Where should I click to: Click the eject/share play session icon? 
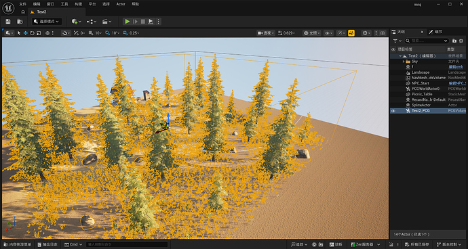pos(151,22)
